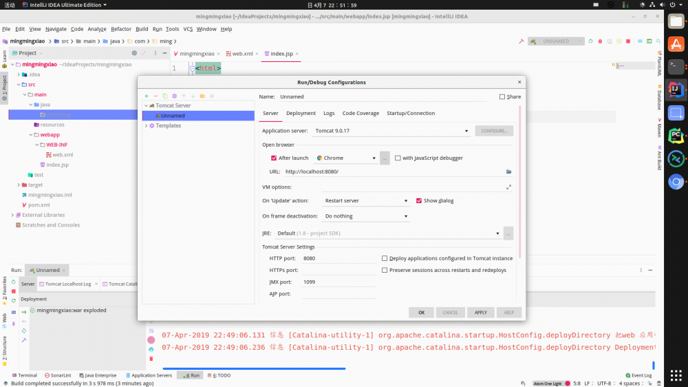688x387 pixels.
Task: Click the URL field folder browse icon
Action: click(508, 171)
